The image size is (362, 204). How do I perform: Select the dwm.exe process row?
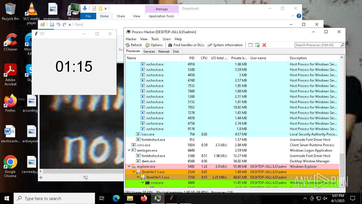pos(232,161)
